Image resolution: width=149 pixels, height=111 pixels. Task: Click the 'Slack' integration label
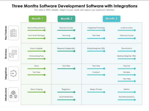(36, 66)
